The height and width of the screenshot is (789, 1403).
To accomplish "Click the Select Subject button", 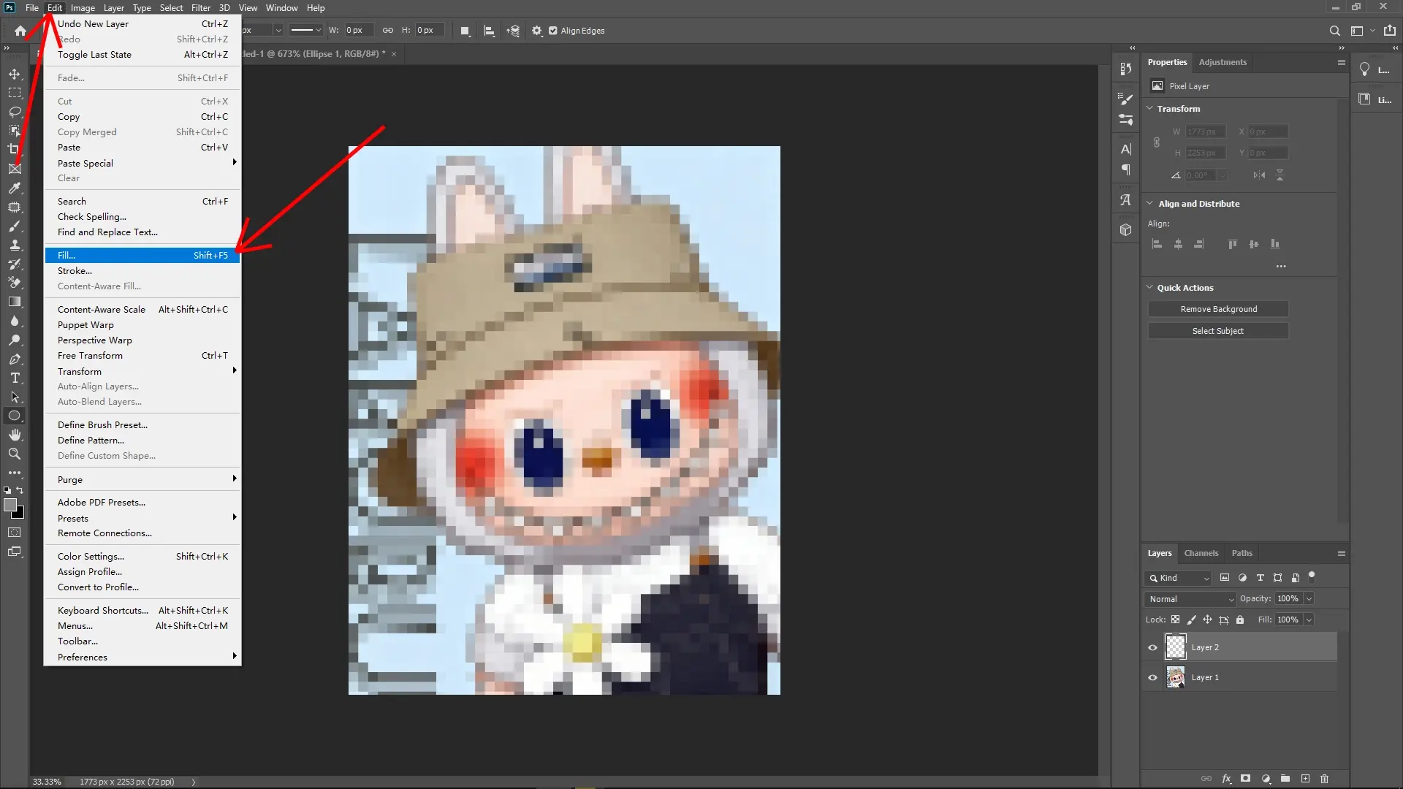I will [1218, 330].
